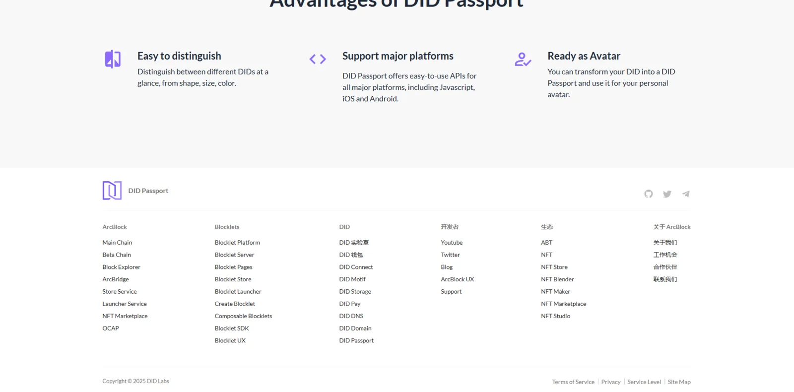Visit the ArcBridge page
The width and height of the screenshot is (794, 392).
(116, 279)
